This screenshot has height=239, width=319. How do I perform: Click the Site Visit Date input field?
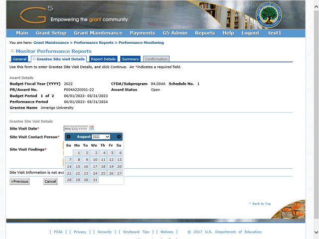pos(76,128)
